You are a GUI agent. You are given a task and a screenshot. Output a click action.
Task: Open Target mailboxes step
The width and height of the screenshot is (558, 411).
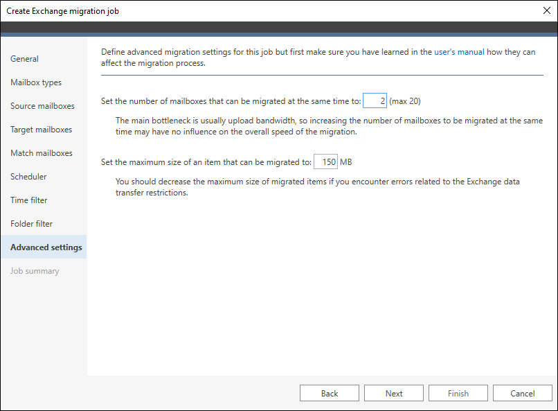pyautogui.click(x=42, y=130)
